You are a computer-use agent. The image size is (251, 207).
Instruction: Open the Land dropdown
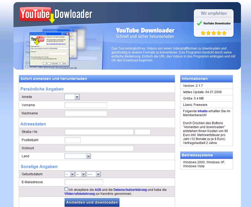coord(78,156)
